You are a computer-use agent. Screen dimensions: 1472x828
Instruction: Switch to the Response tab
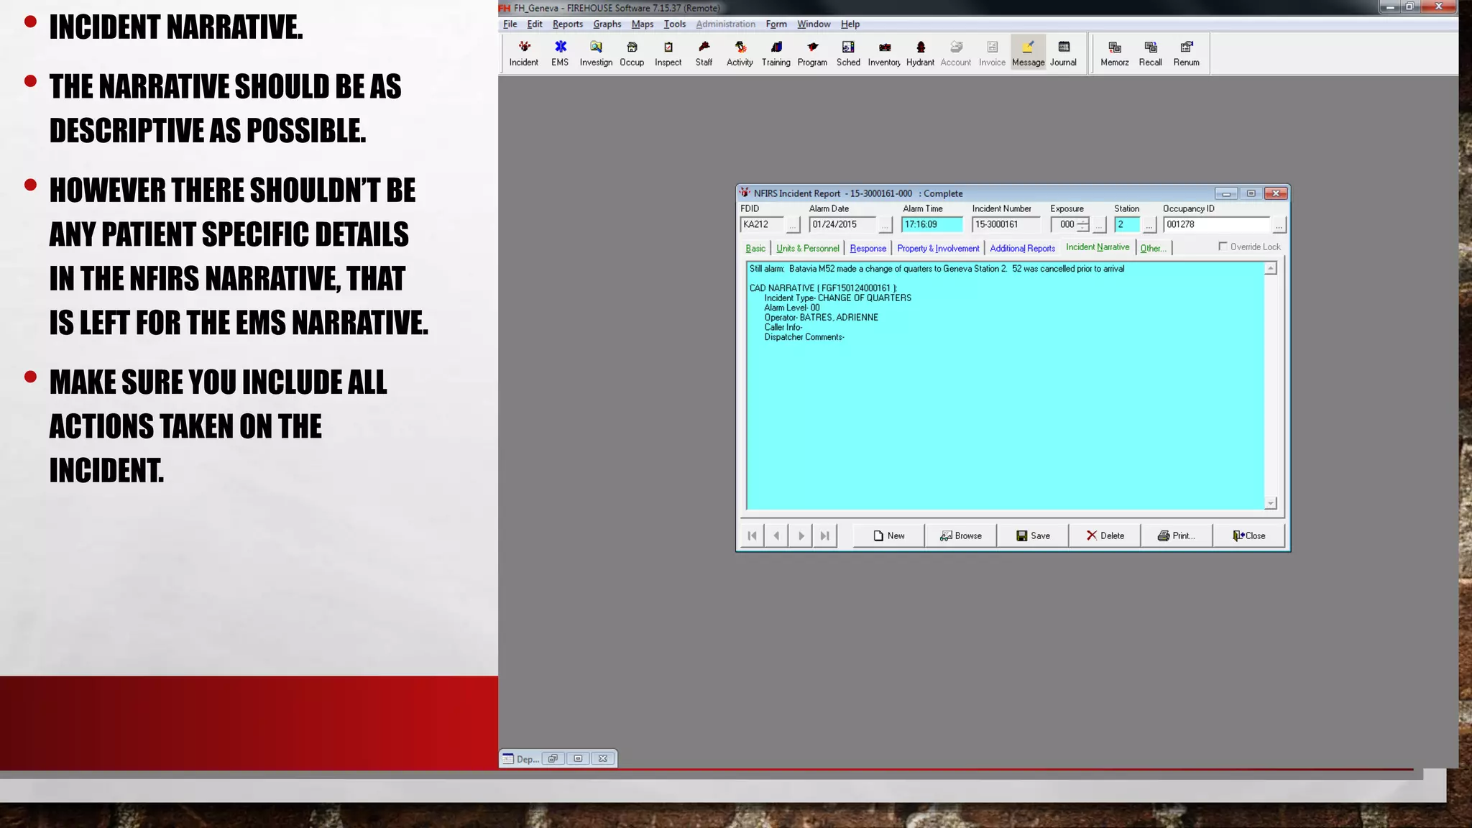point(868,248)
